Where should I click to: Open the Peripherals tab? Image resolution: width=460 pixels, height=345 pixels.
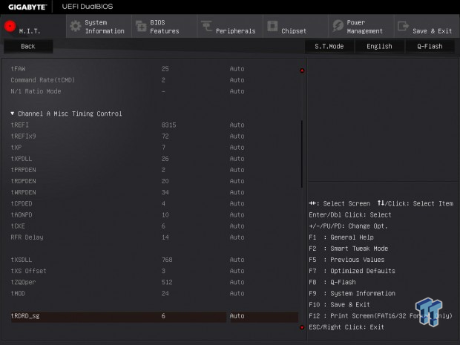(x=230, y=27)
